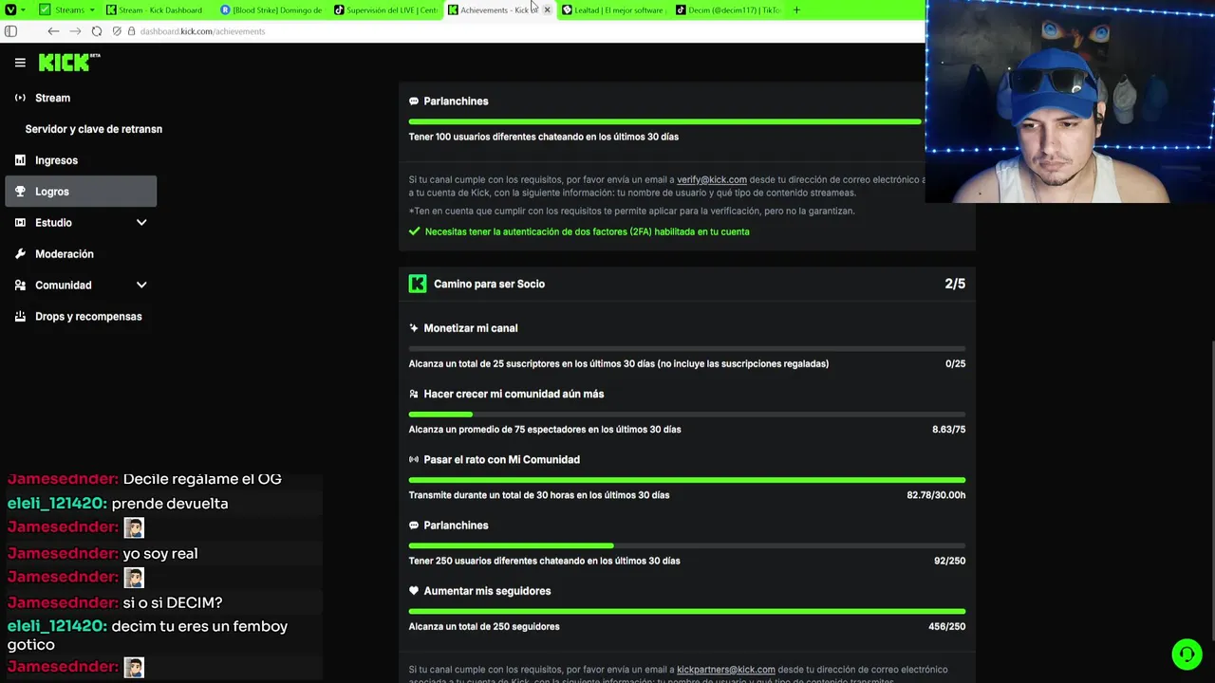Image resolution: width=1215 pixels, height=683 pixels.
Task: Click the 'Tener 100 usuarios diferentes' text
Action: coord(544,137)
